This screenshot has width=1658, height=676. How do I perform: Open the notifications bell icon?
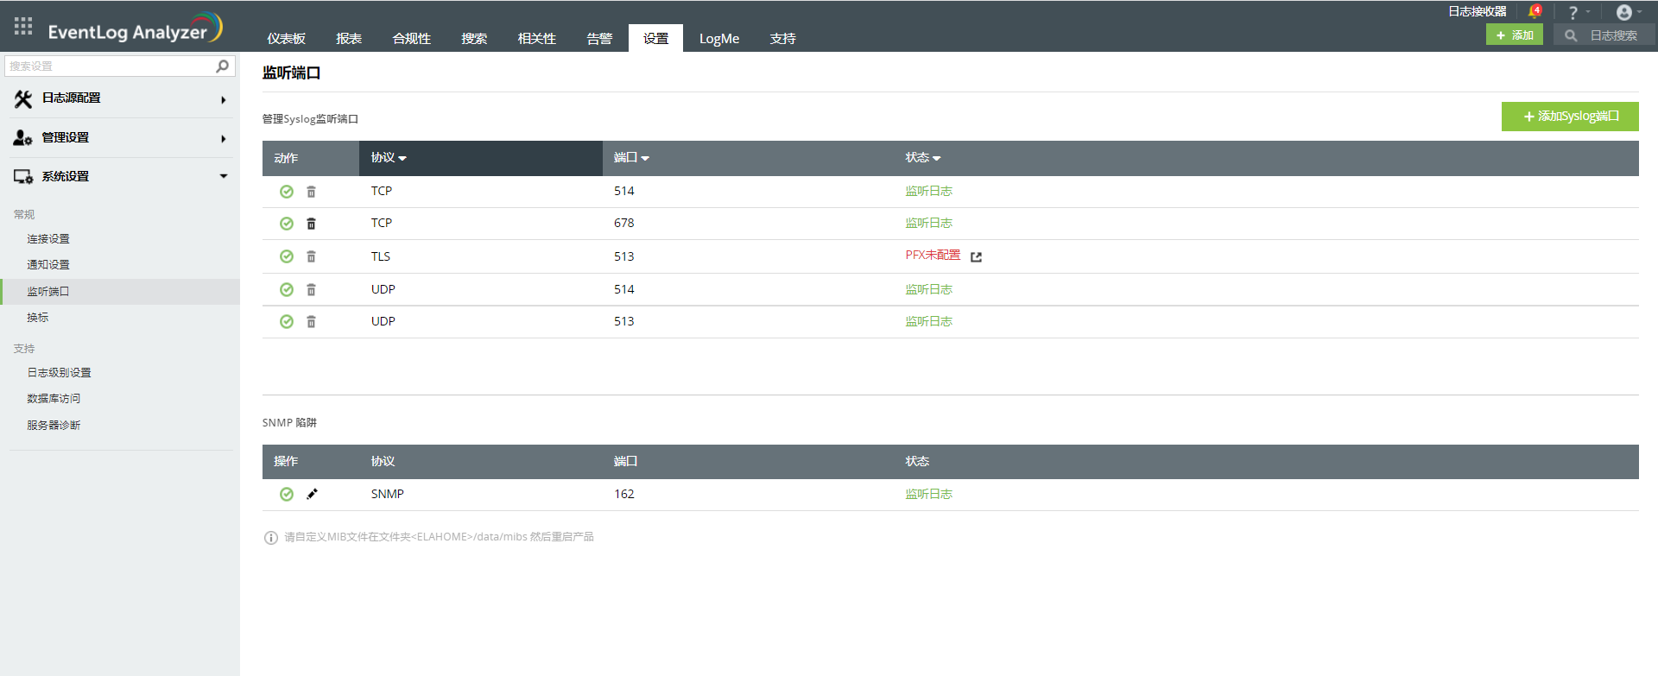pos(1535,12)
